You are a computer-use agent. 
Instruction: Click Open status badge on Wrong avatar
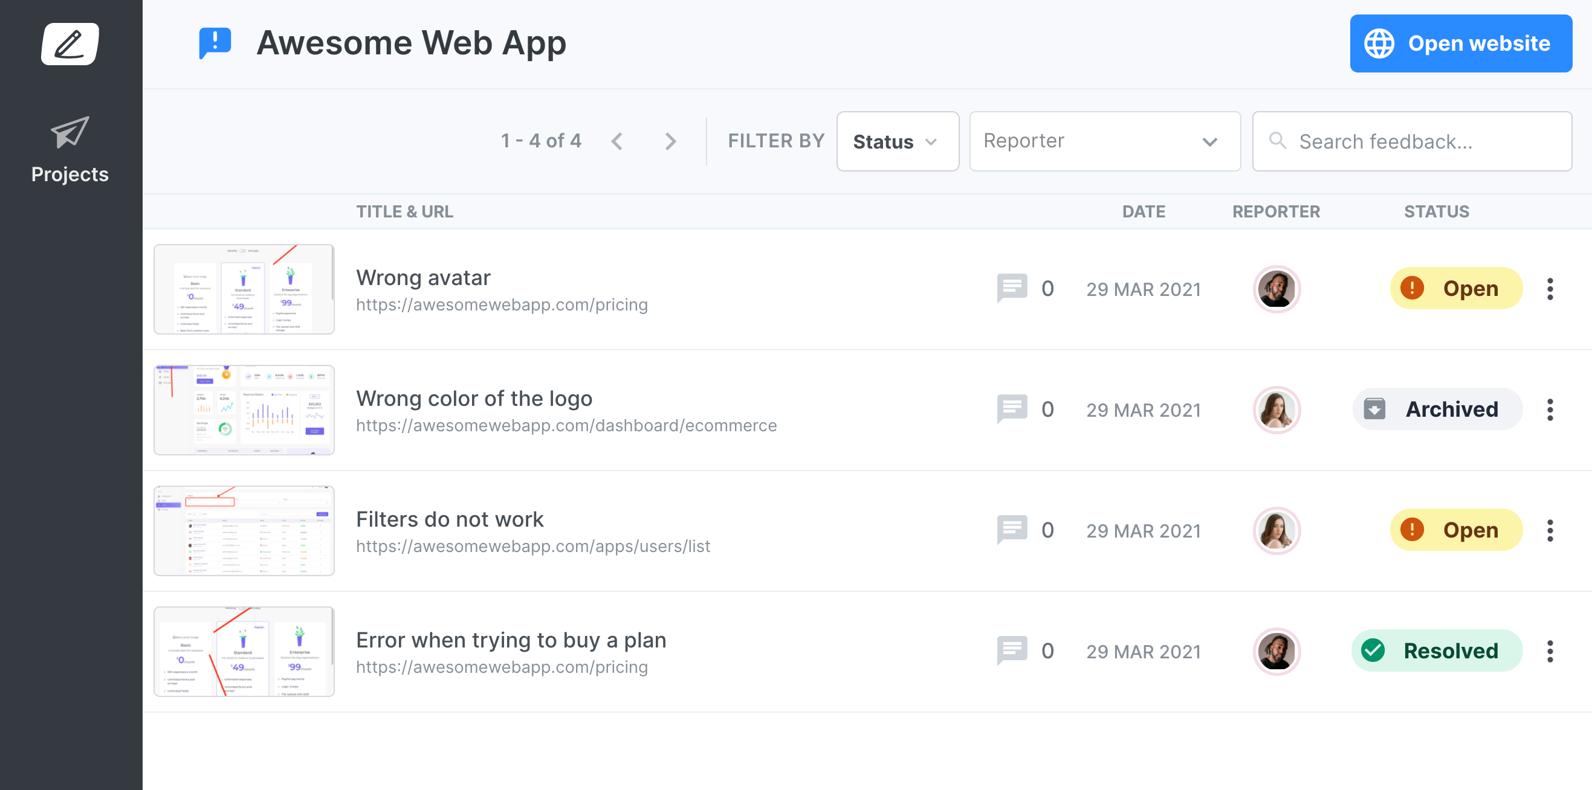pos(1455,289)
